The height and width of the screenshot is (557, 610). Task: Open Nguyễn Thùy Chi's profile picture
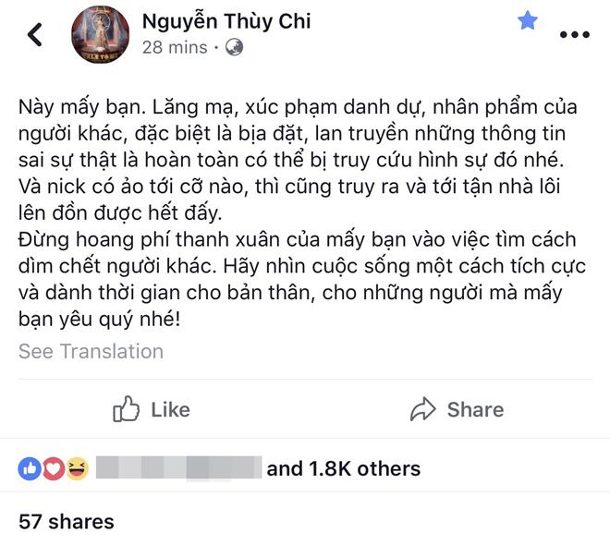tap(99, 34)
